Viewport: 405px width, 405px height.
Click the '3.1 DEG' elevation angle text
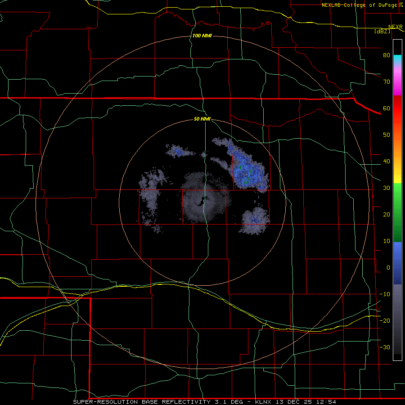[x=229, y=402]
